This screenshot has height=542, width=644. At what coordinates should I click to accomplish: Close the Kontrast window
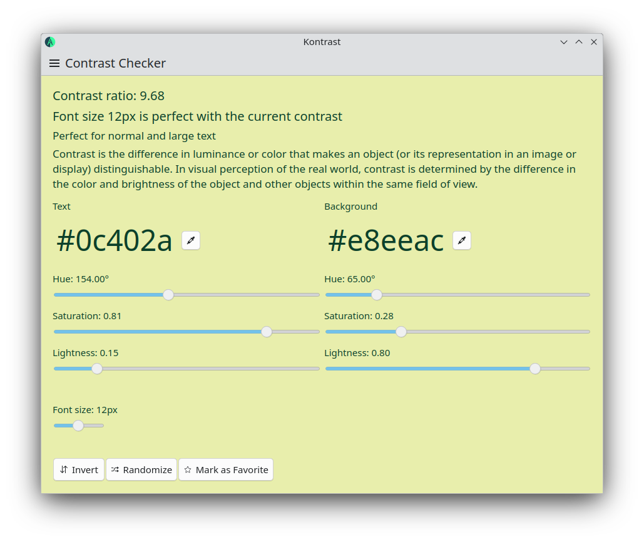[x=594, y=42]
